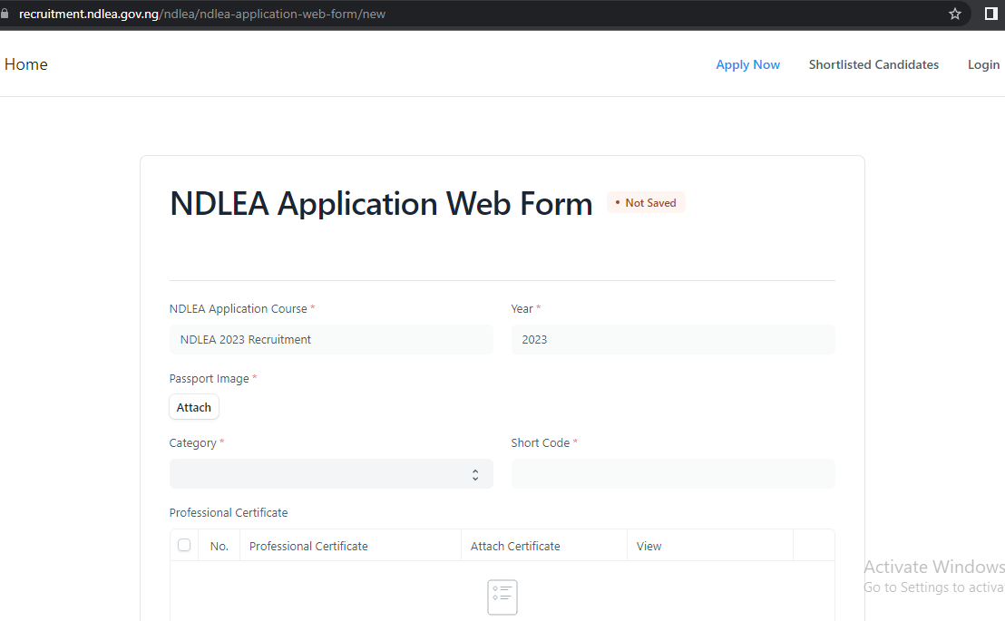Open the Shortlisted Candidates page
This screenshot has width=1005, height=621.
[x=873, y=64]
